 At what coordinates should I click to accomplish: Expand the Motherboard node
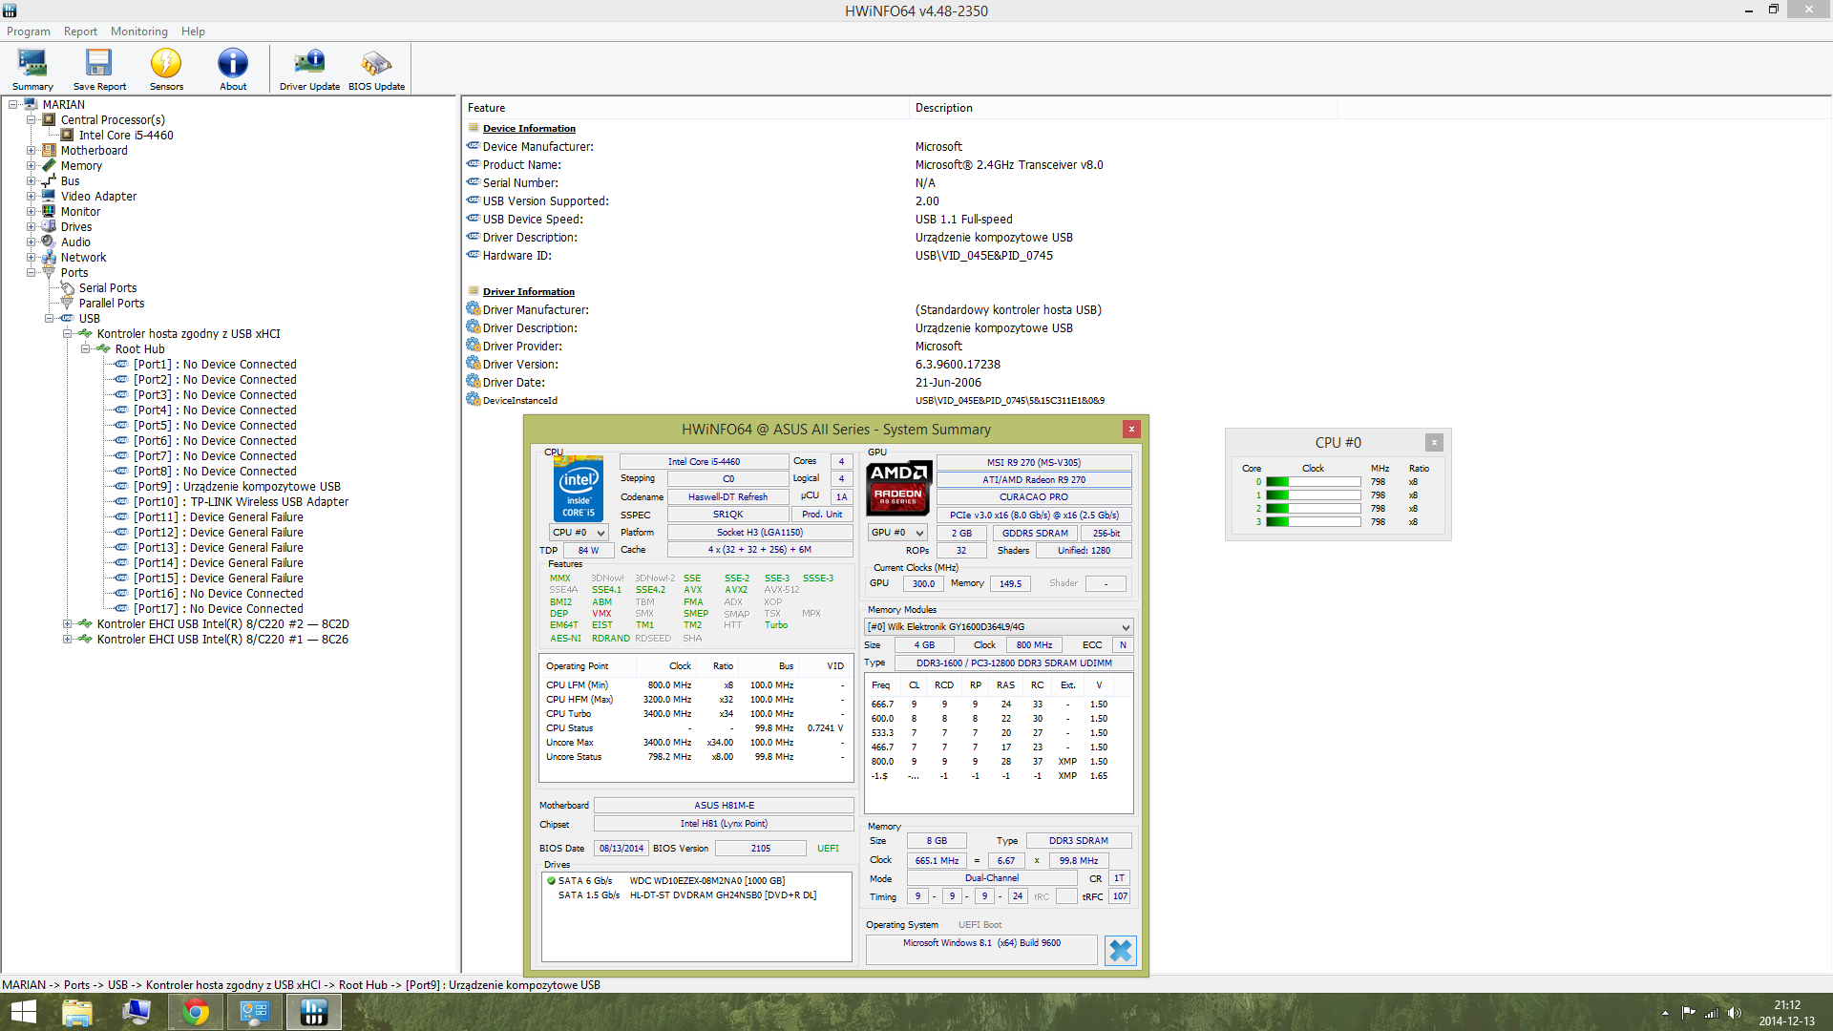point(32,151)
